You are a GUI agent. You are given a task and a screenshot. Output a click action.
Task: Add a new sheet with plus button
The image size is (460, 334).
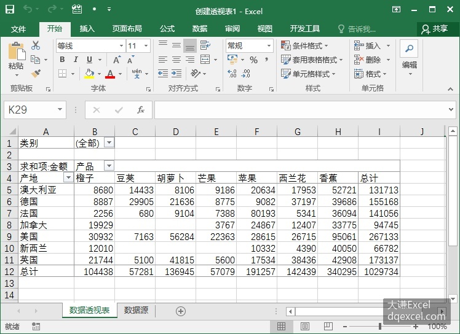point(181,311)
